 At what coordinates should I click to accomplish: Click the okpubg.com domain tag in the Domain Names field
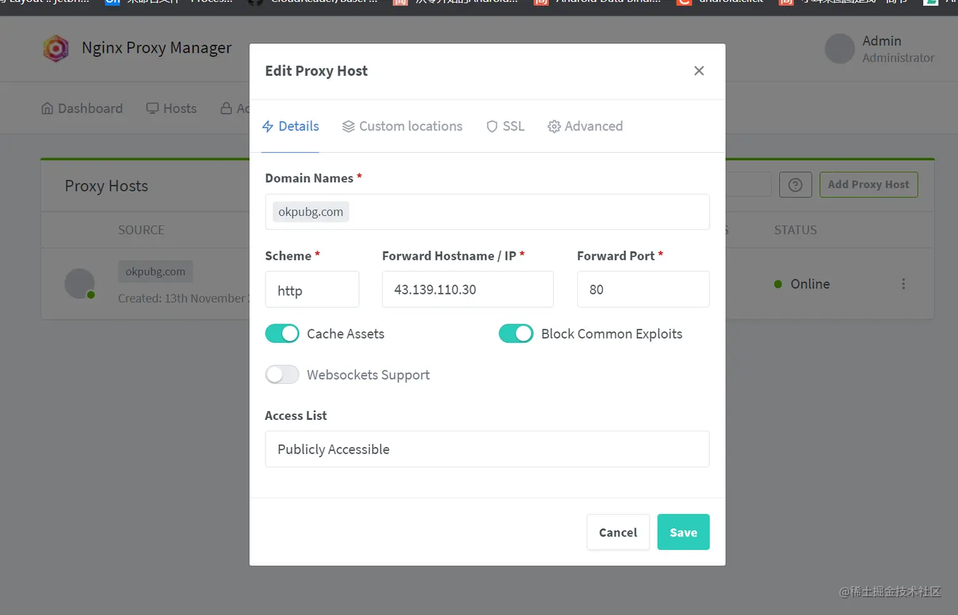(x=310, y=212)
